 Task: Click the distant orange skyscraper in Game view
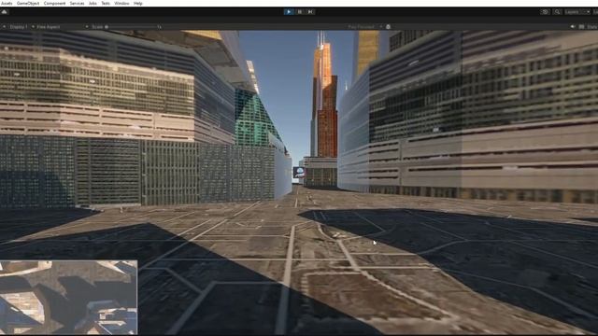click(325, 99)
